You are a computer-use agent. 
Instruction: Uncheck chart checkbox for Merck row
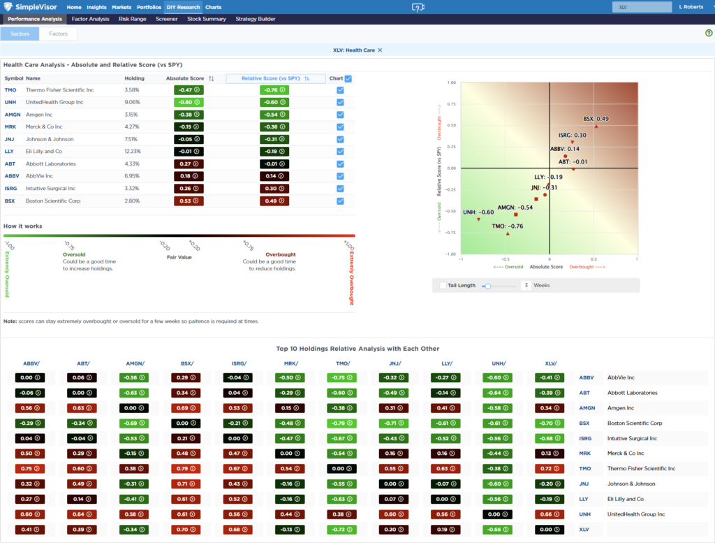[x=340, y=127]
